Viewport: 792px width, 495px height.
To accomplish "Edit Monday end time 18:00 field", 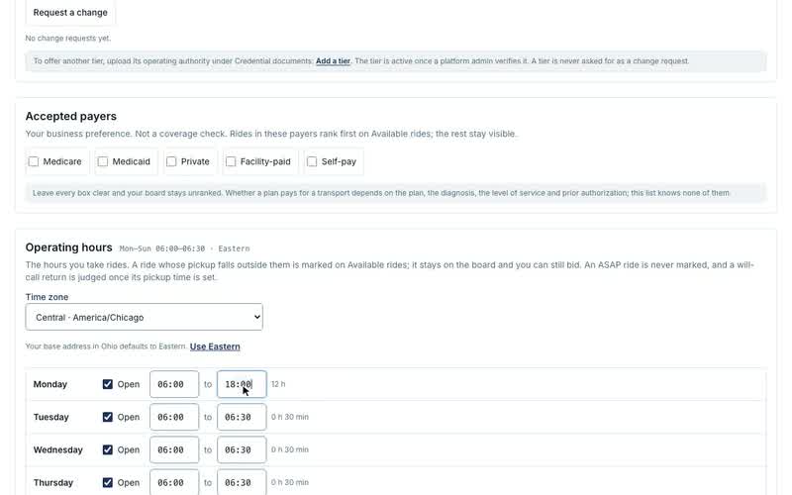I will [x=242, y=384].
